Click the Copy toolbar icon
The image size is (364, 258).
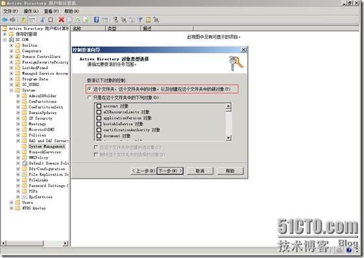(51, 20)
